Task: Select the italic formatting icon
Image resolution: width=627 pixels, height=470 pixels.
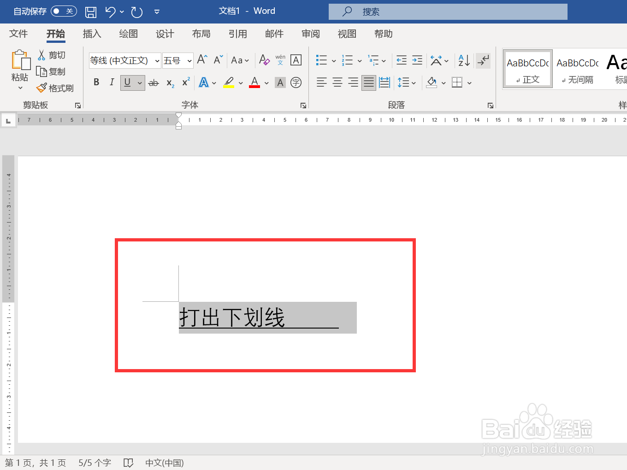Action: (112, 82)
